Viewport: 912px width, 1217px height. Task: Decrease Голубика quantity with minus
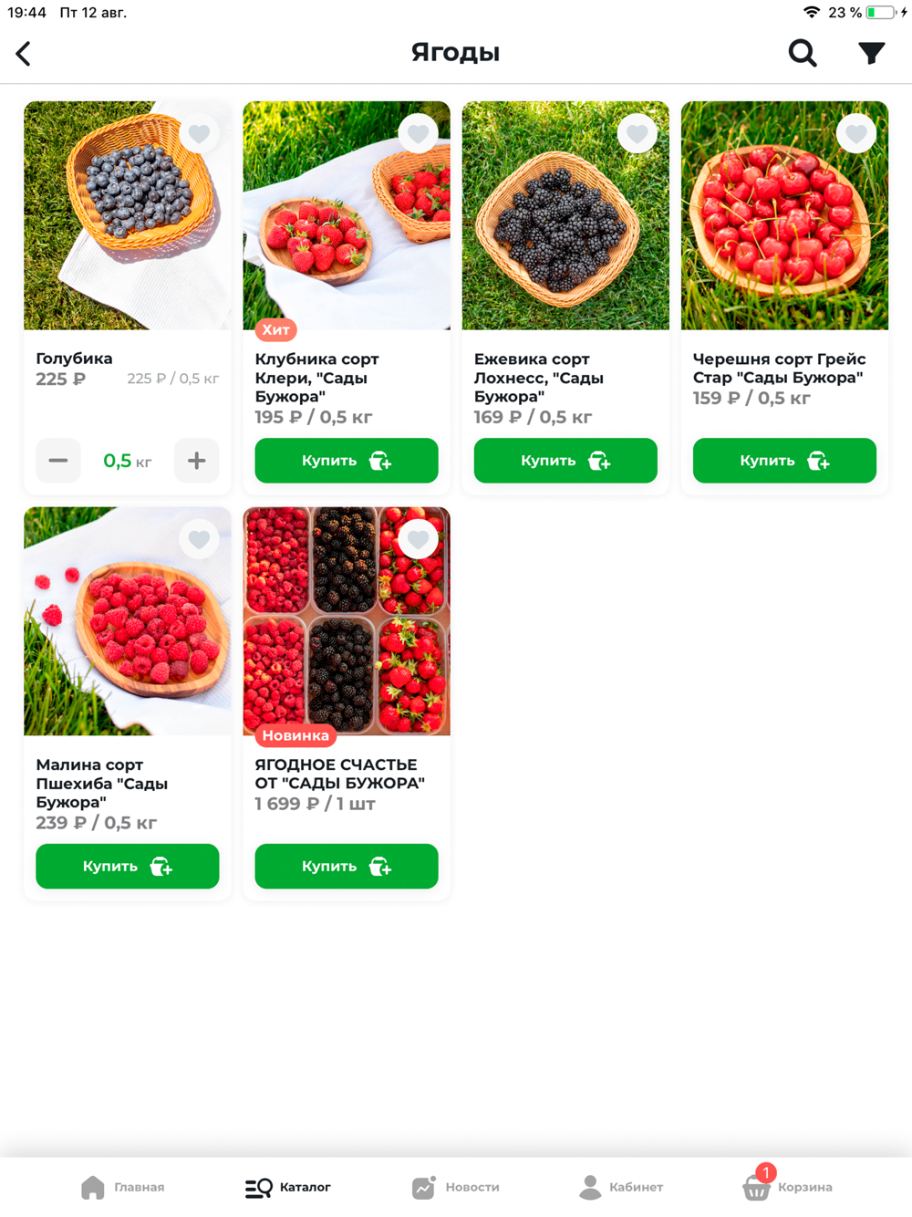pyautogui.click(x=58, y=461)
